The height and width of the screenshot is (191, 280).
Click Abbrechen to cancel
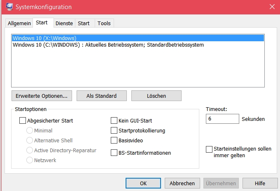coord(182,183)
